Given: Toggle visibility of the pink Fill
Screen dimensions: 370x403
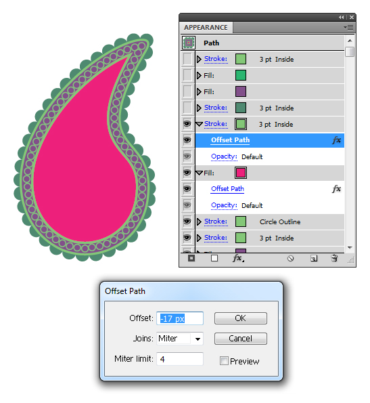Looking at the screenshot, I should click(x=187, y=173).
